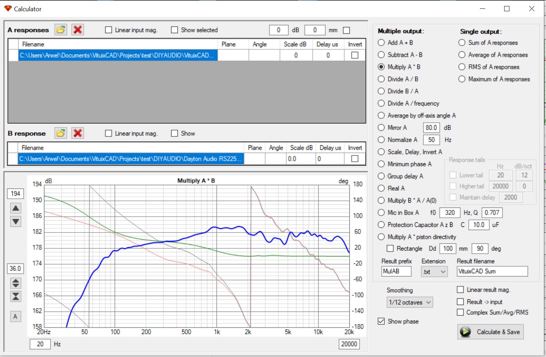The width and height of the screenshot is (546, 357).
Task: Open Extension .txt dropdown
Action: click(434, 272)
